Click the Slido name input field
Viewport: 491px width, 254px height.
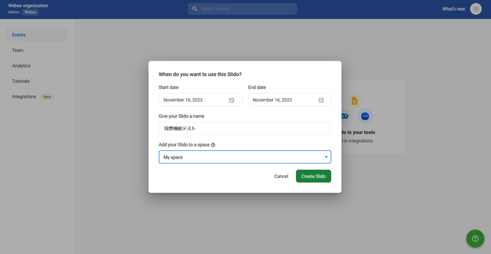click(x=245, y=128)
